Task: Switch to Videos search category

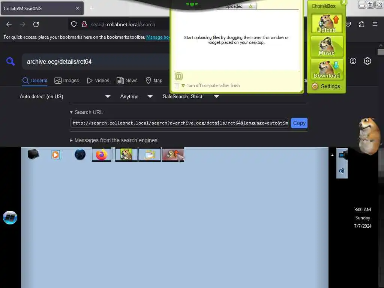Action: pyautogui.click(x=98, y=81)
